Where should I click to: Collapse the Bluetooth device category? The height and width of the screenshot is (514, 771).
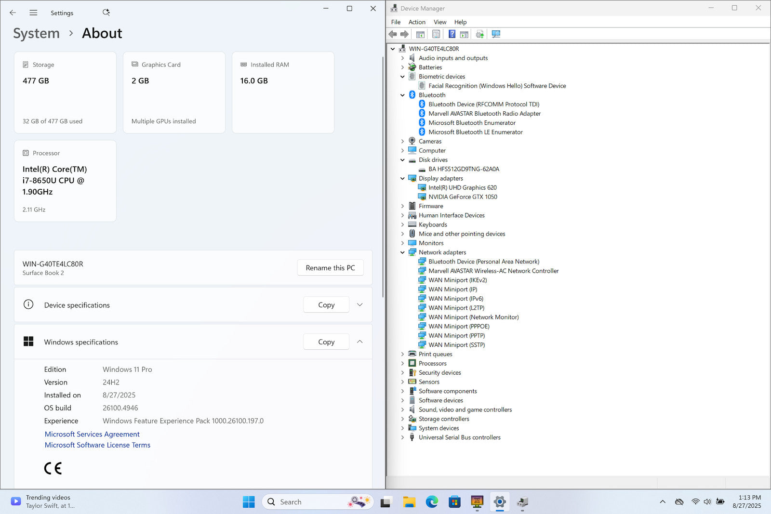402,95
